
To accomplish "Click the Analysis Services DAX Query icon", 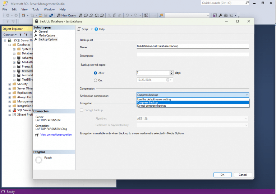I will 102,15.
